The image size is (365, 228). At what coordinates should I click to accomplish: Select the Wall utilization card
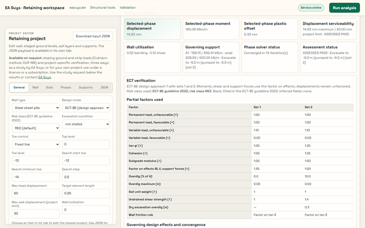tap(152, 57)
